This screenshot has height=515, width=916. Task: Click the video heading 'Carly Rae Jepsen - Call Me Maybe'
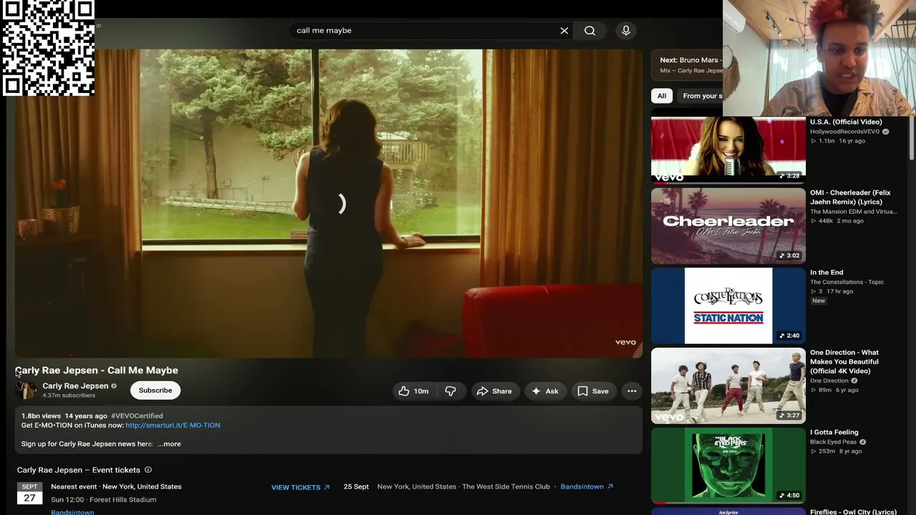point(97,371)
